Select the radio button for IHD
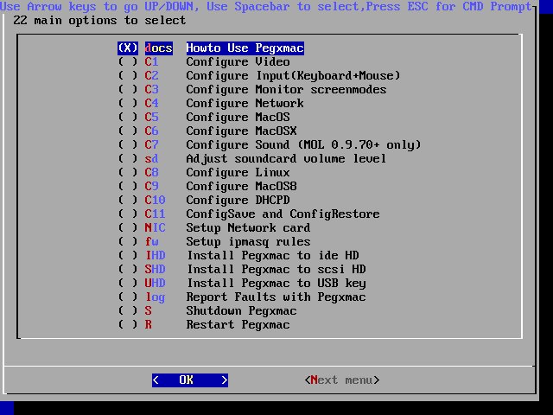Image resolution: width=553 pixels, height=415 pixels. (x=128, y=255)
